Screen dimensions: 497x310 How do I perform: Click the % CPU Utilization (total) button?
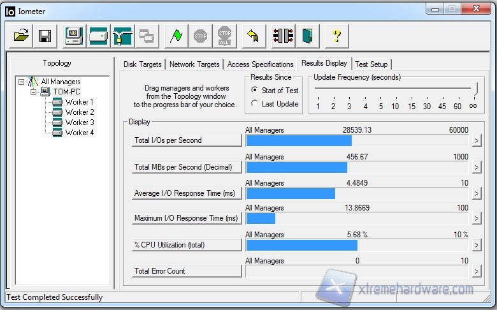187,245
